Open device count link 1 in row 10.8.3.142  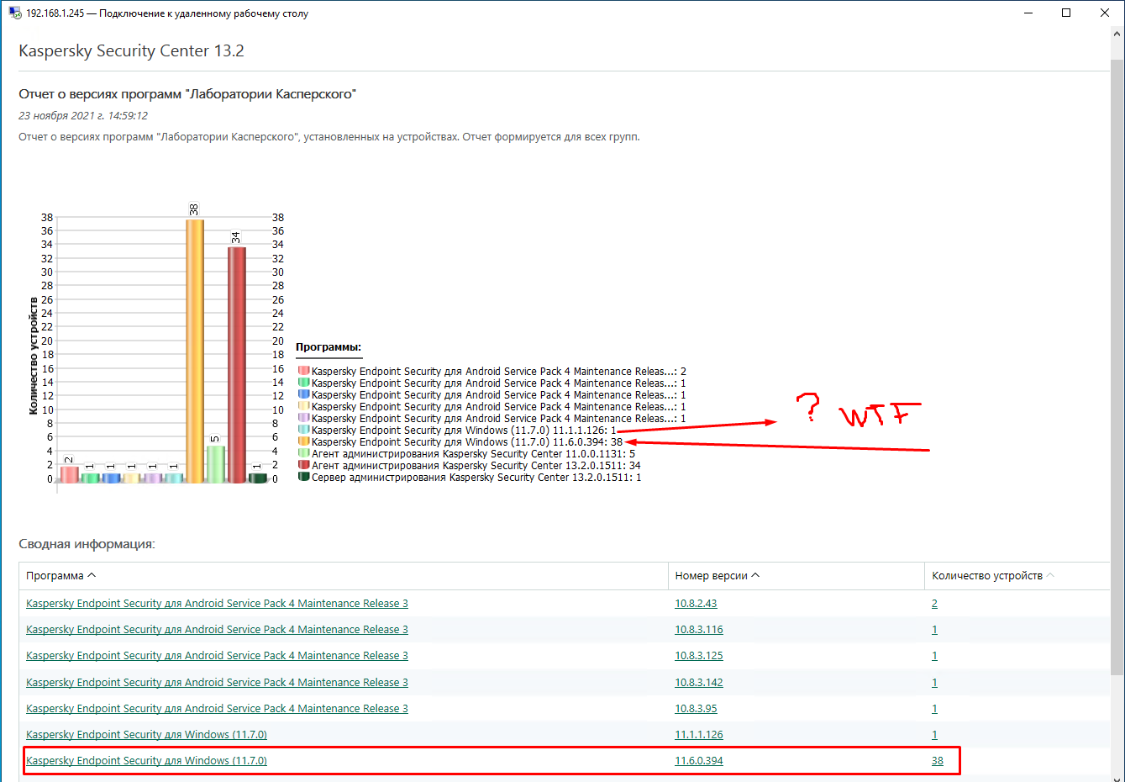click(x=934, y=683)
